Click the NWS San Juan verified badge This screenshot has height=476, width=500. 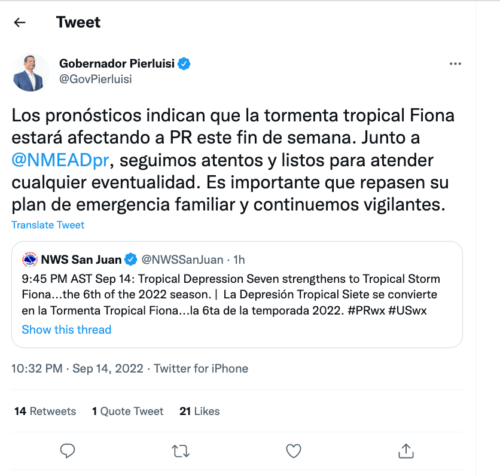pyautogui.click(x=131, y=260)
